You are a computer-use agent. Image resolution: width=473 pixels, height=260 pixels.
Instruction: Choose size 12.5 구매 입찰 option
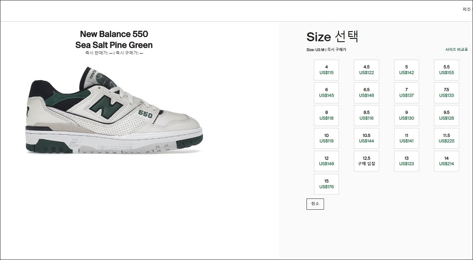click(x=367, y=162)
